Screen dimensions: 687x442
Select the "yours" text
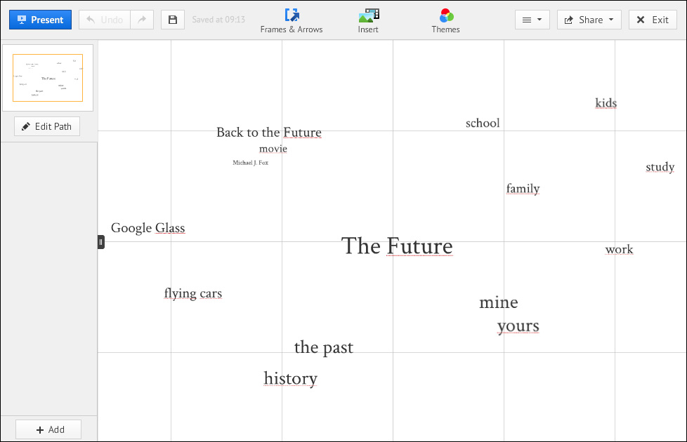518,326
